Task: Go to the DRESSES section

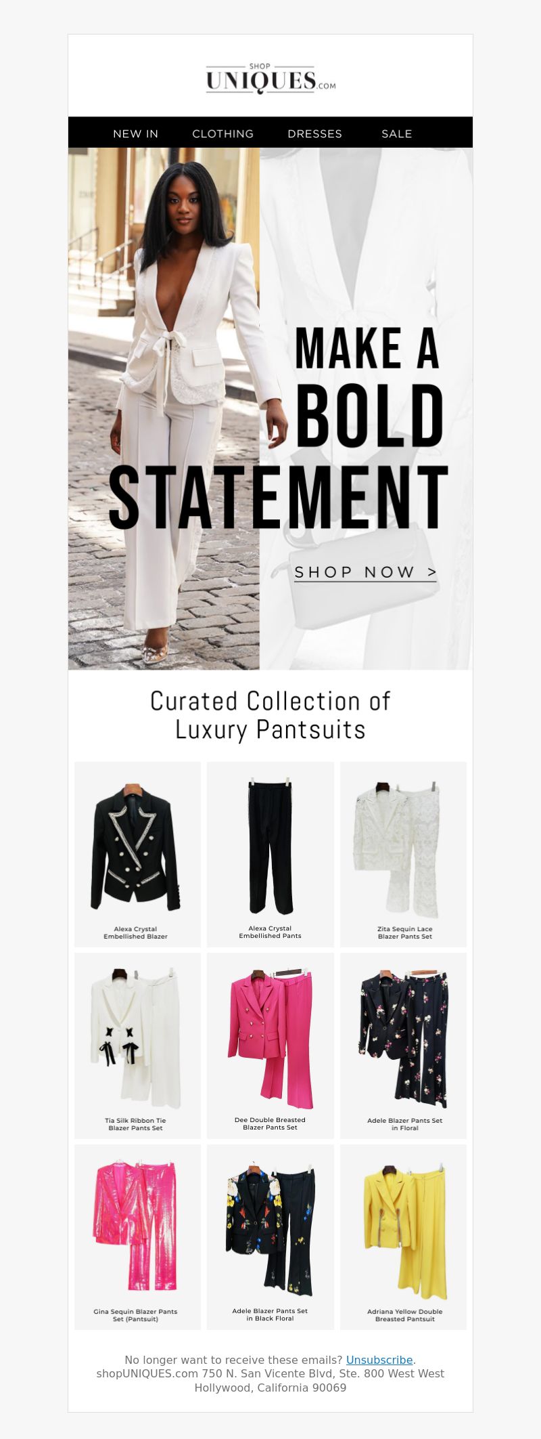Action: [x=314, y=133]
